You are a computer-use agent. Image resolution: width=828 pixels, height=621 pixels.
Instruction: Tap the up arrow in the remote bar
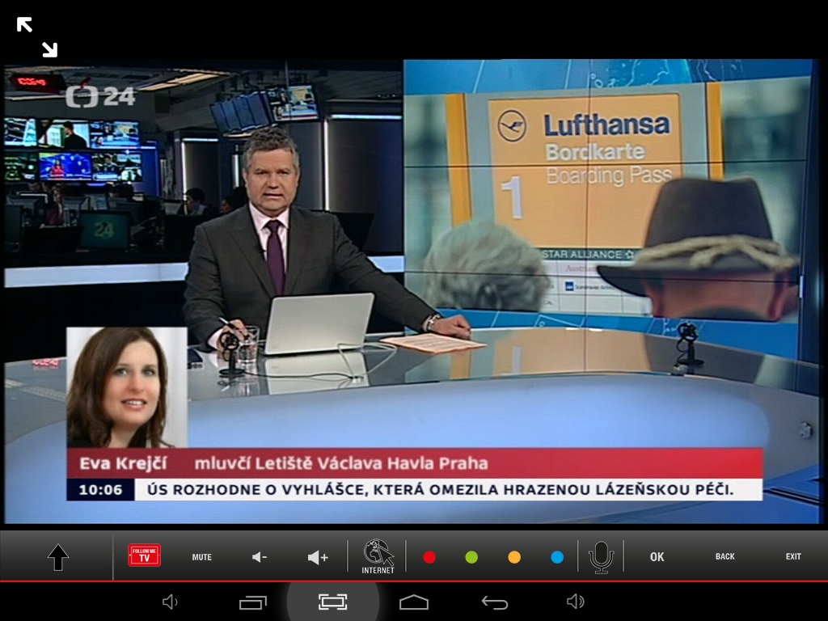click(x=58, y=557)
